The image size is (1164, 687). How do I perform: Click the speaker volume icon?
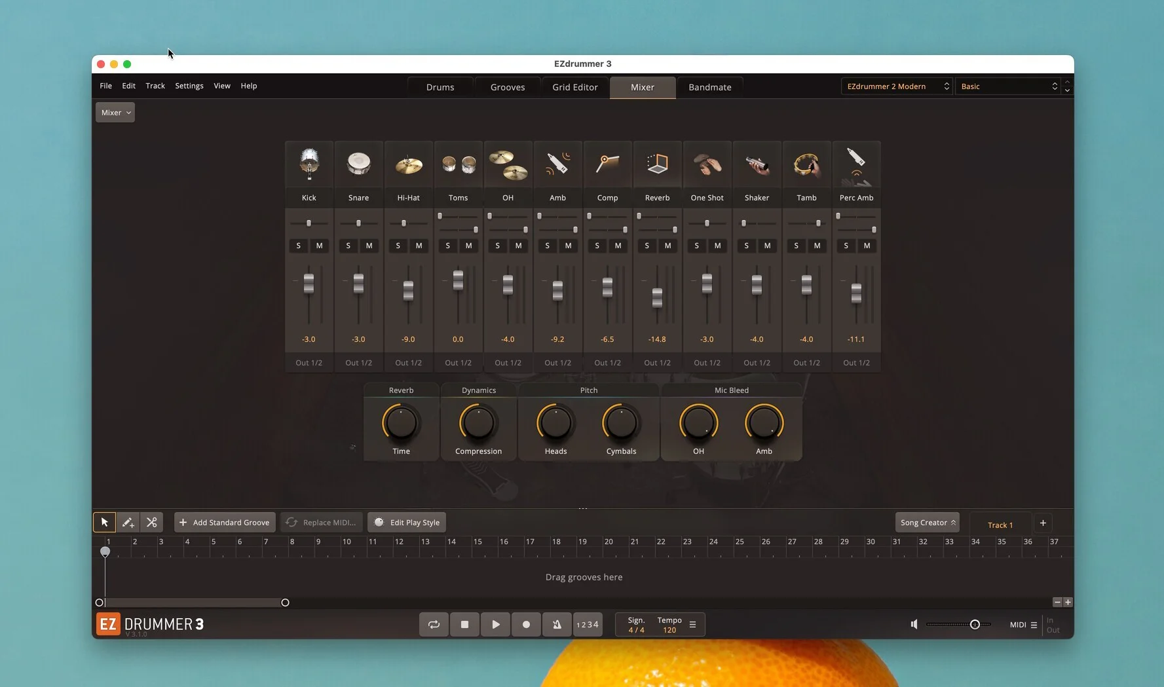[x=914, y=625]
